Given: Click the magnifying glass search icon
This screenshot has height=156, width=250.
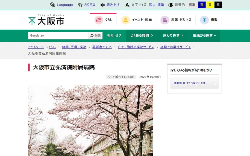Looking at the screenshot, I should (92, 36).
